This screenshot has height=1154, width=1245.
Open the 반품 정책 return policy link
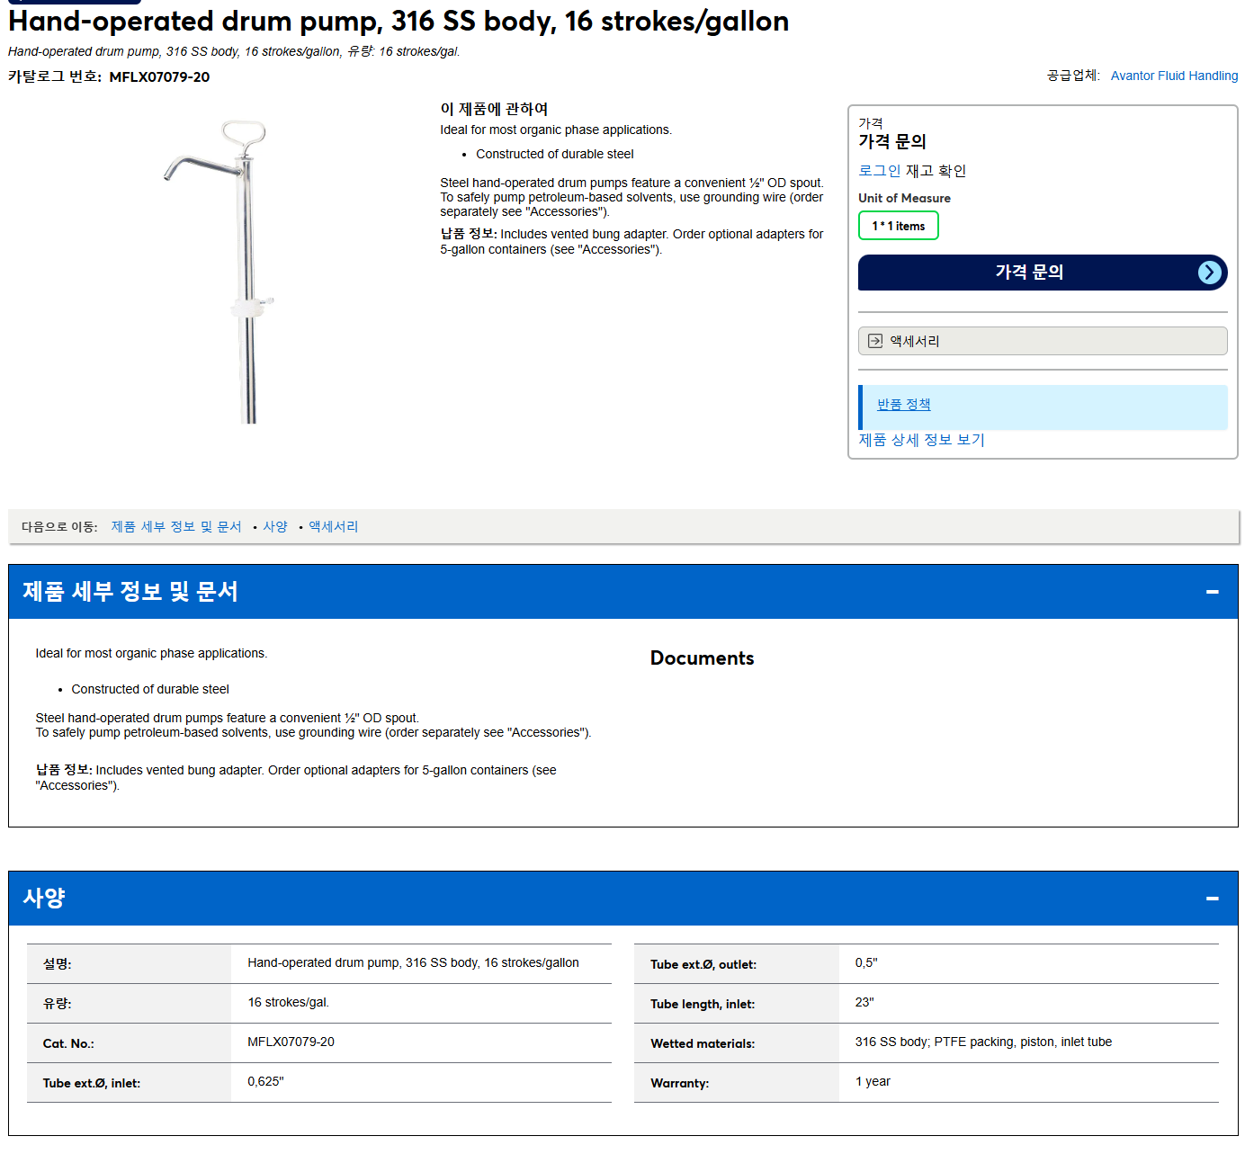click(904, 405)
